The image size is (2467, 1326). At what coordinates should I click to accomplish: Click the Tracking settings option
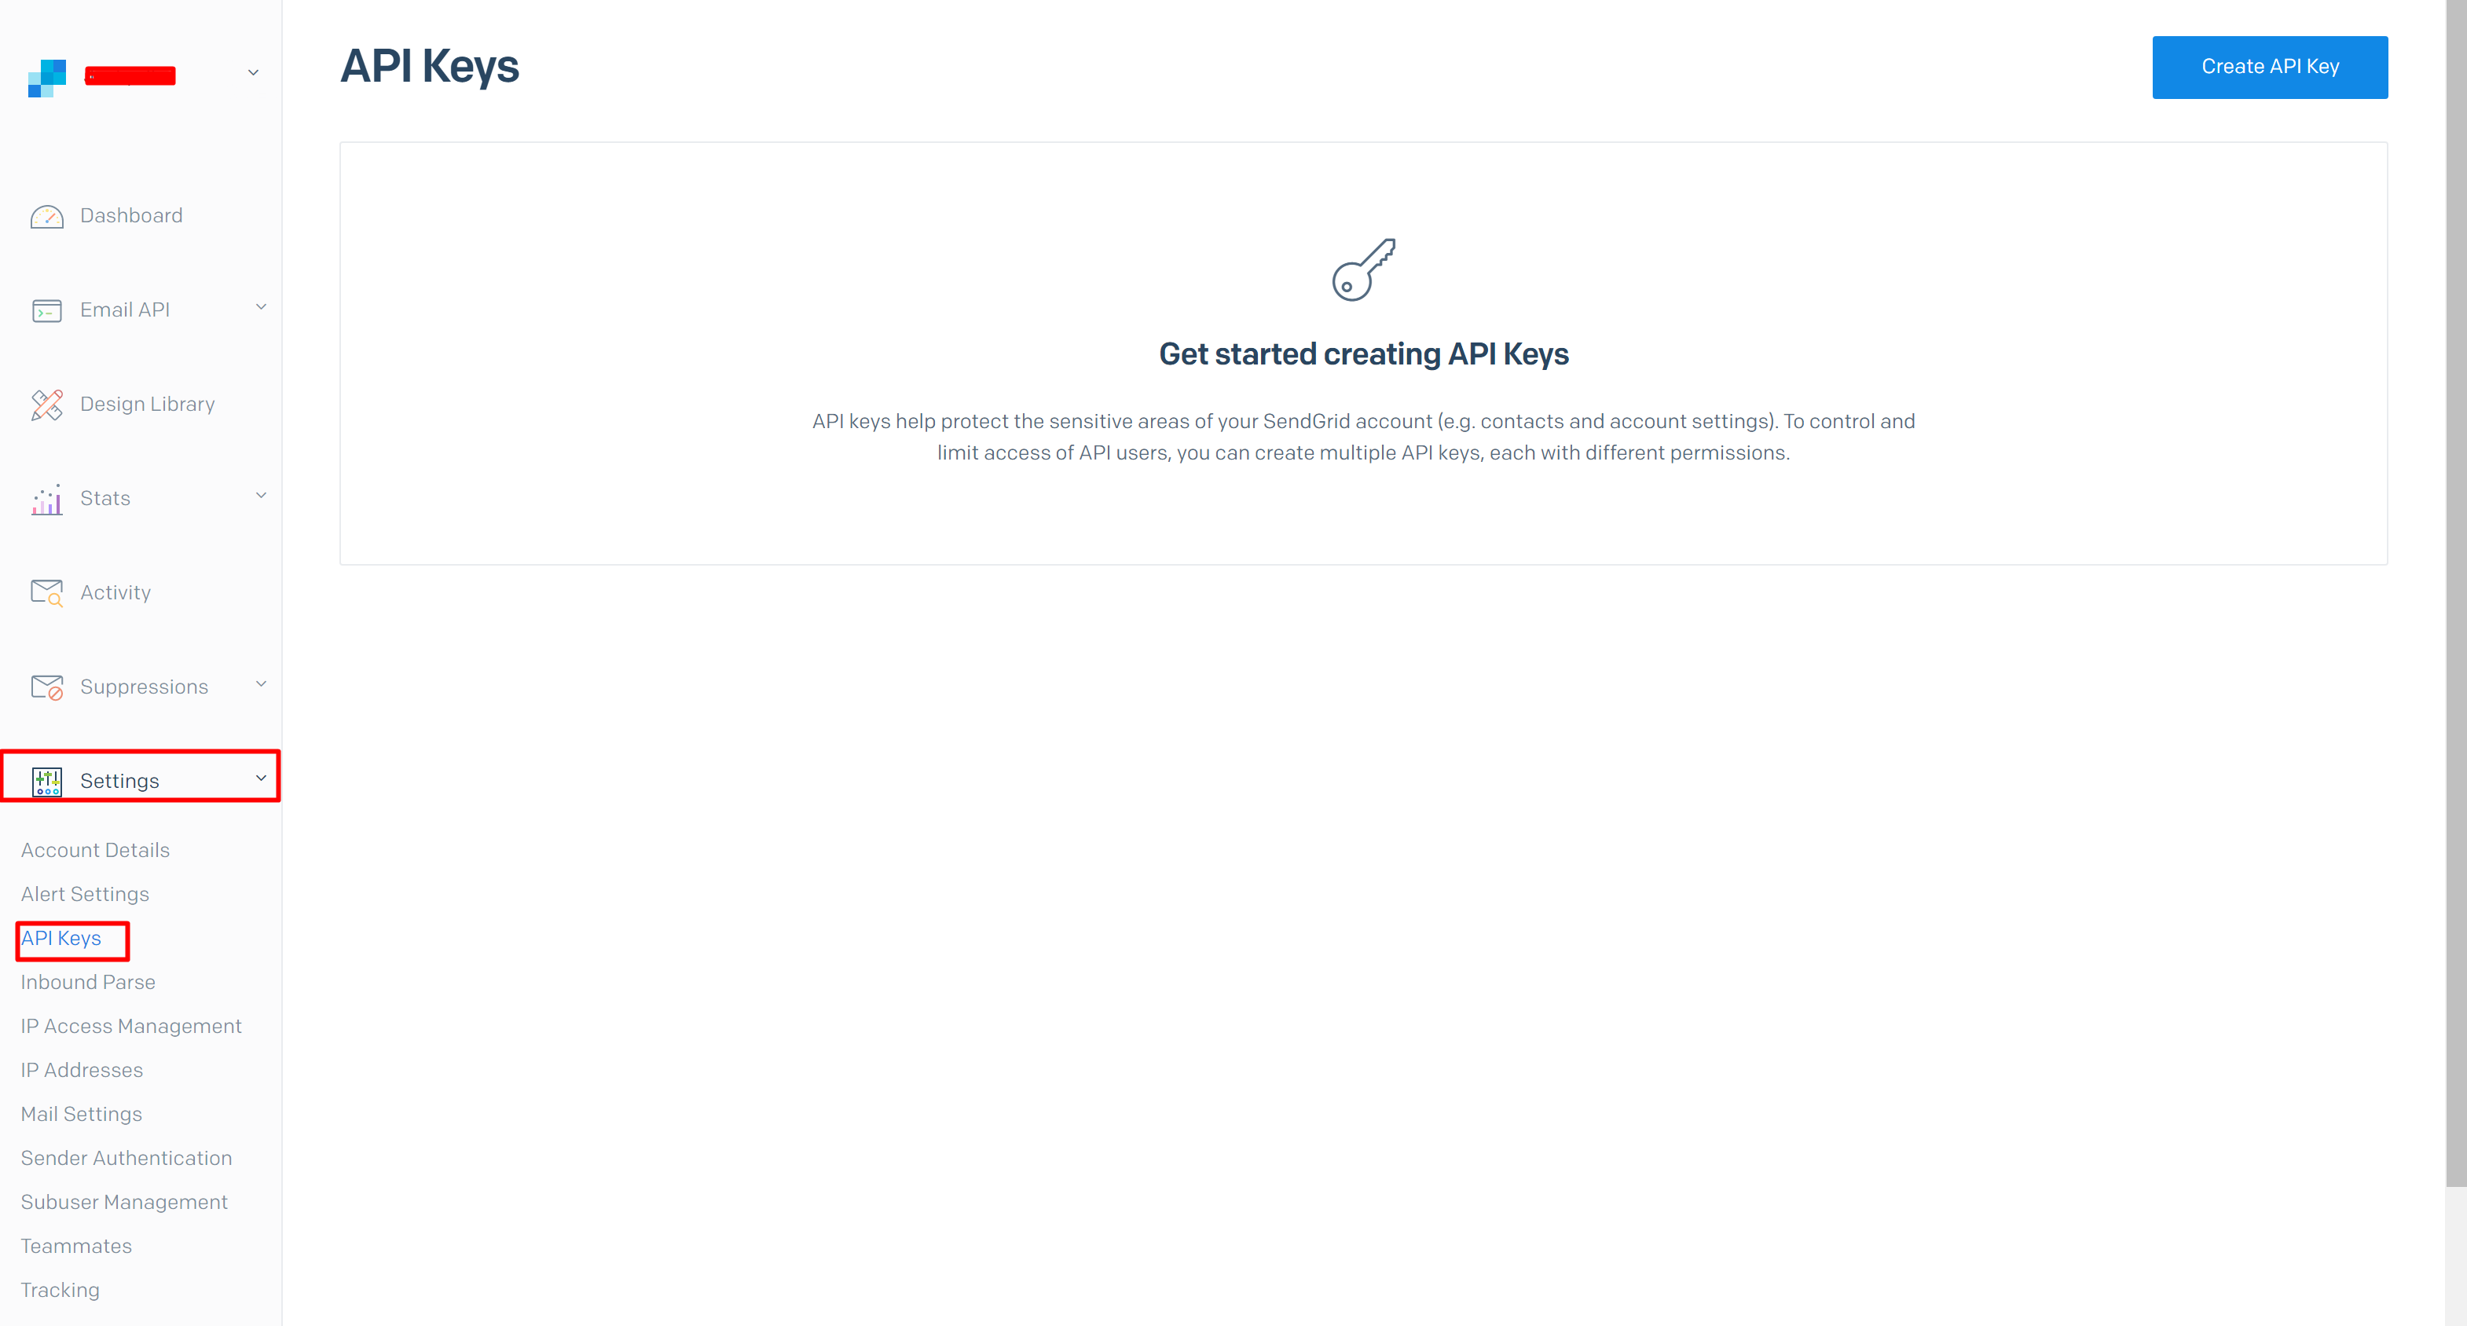(x=60, y=1290)
